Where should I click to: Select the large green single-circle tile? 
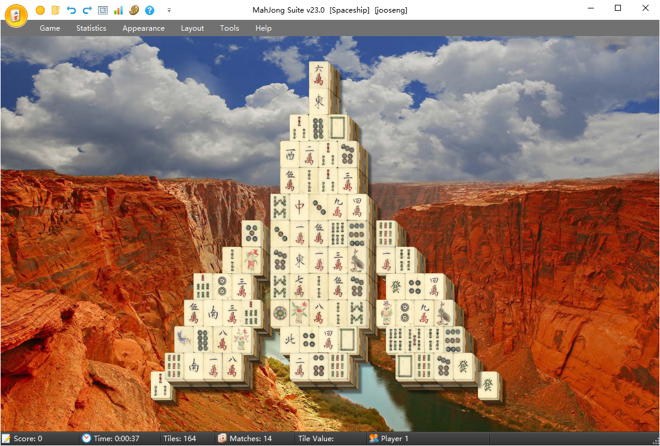[280, 313]
